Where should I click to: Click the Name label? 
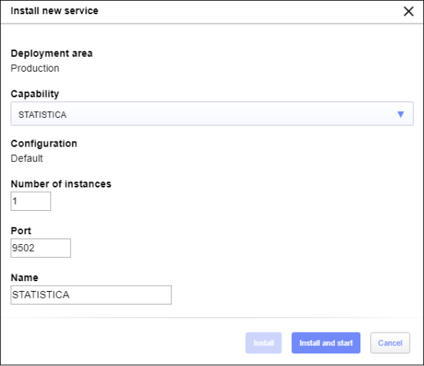24,278
